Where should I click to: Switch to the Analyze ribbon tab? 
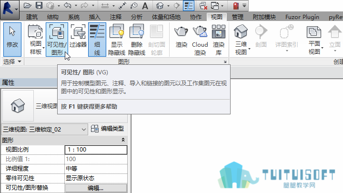click(x=137, y=17)
